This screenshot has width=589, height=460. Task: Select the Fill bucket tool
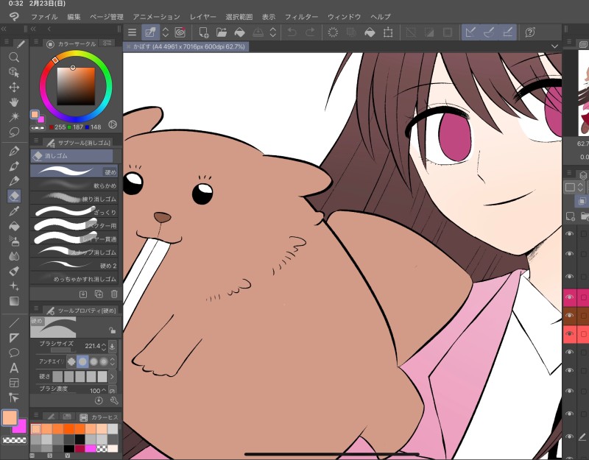click(14, 226)
